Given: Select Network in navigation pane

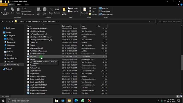Looking at the screenshot, I should (8, 69).
